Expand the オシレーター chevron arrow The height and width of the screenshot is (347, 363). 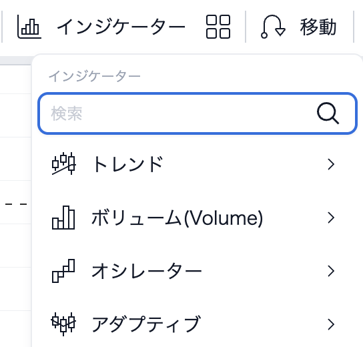click(x=331, y=271)
